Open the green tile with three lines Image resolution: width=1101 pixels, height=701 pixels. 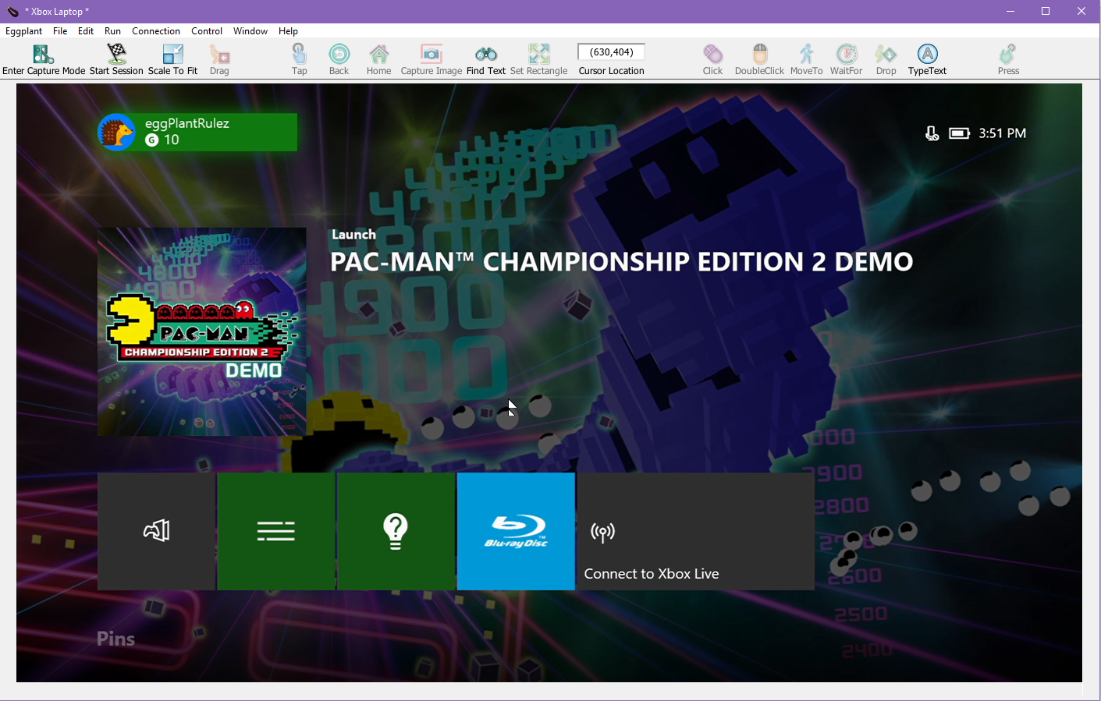tap(276, 531)
